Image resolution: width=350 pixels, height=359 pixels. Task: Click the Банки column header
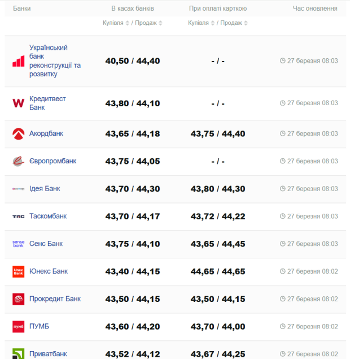coord(22,9)
